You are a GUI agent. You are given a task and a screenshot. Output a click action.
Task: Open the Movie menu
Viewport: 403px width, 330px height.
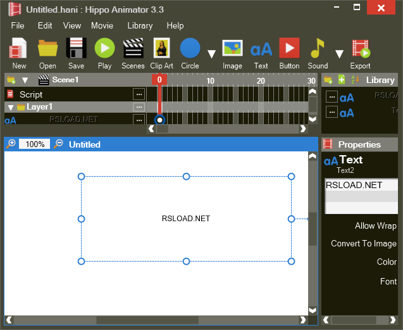tap(102, 25)
